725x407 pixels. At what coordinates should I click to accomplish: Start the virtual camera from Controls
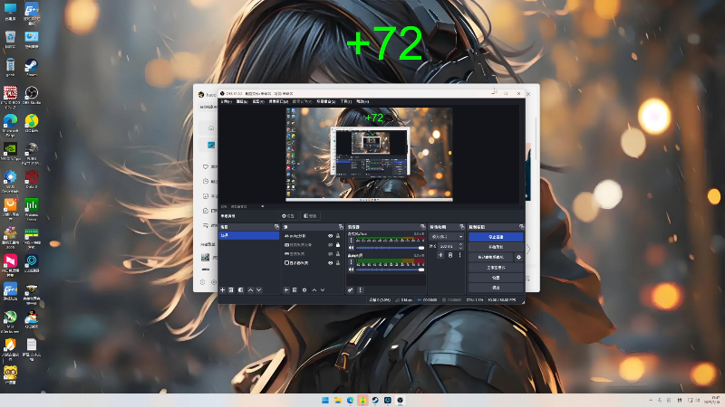[490, 257]
